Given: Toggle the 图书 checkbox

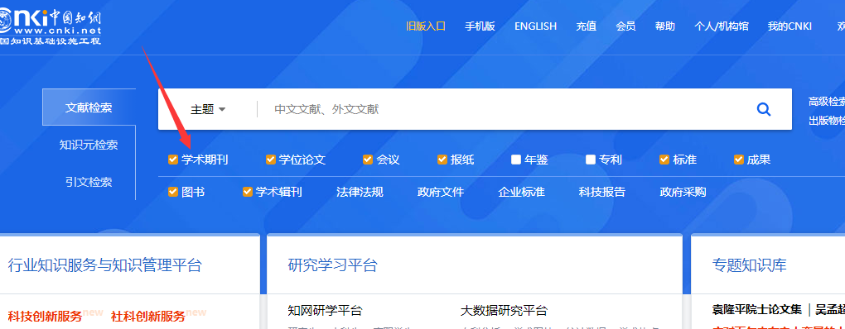Looking at the screenshot, I should tap(173, 192).
